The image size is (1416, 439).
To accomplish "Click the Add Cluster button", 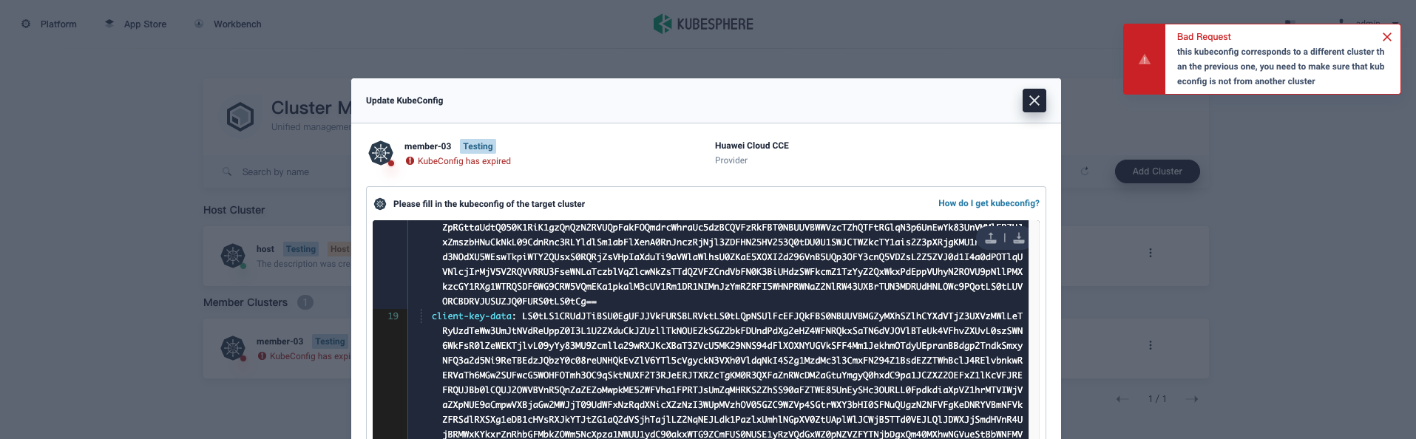I will click(1157, 171).
